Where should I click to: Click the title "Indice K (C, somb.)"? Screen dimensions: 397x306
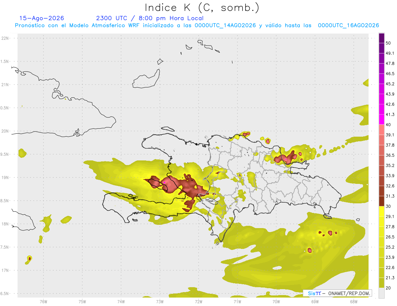[x=202, y=8]
